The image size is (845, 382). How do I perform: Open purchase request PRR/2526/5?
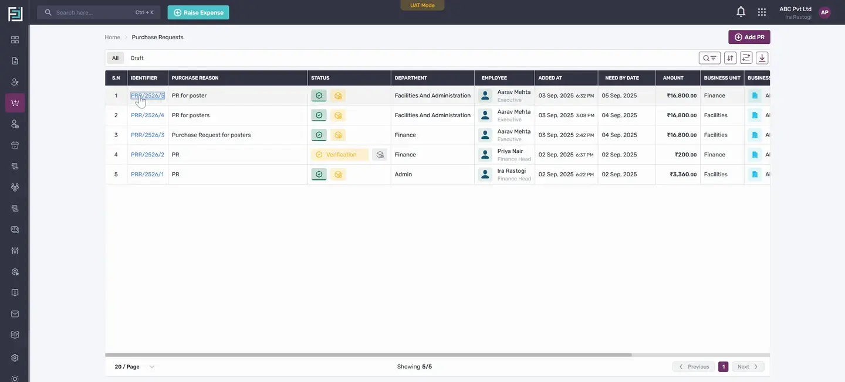point(147,95)
